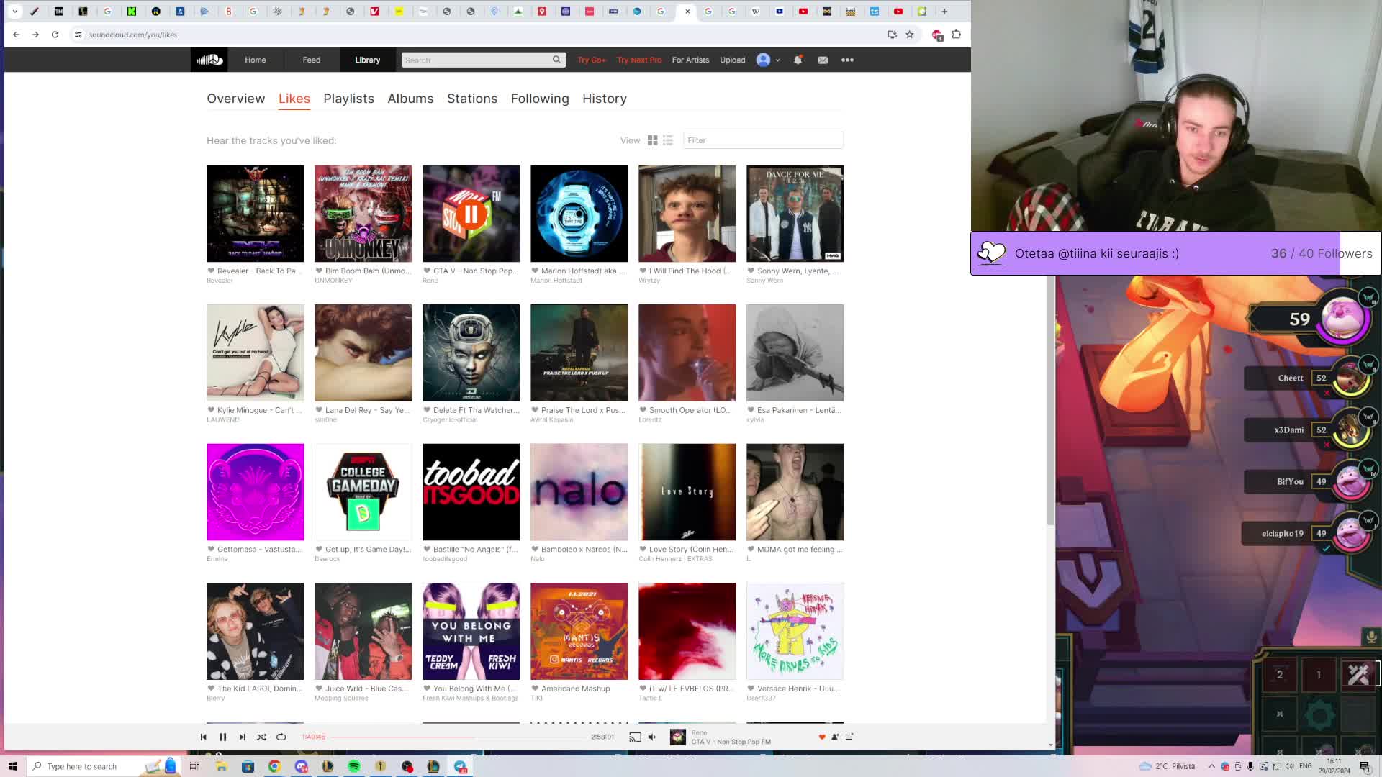The width and height of the screenshot is (1382, 777).
Task: Click the cast to device icon
Action: pos(635,737)
